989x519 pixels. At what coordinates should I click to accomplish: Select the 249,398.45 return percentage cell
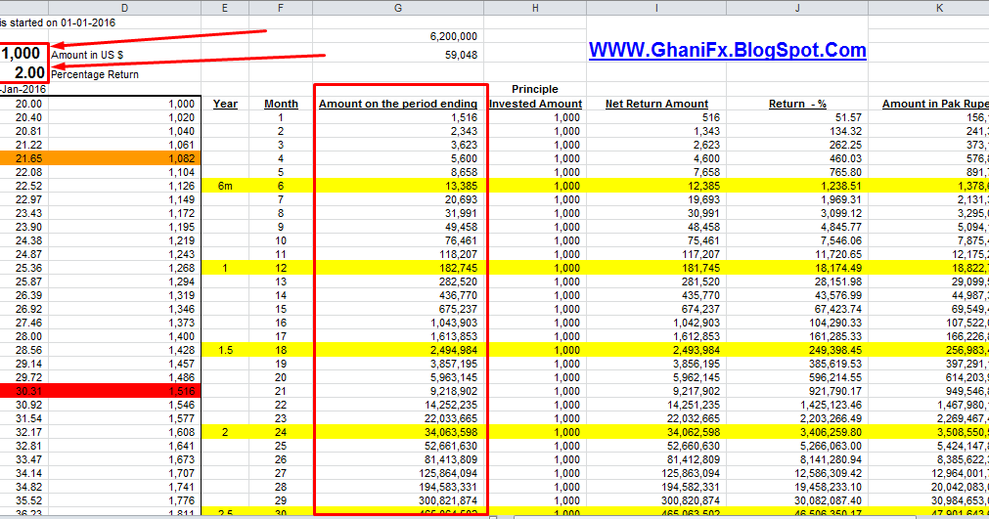pyautogui.click(x=797, y=350)
